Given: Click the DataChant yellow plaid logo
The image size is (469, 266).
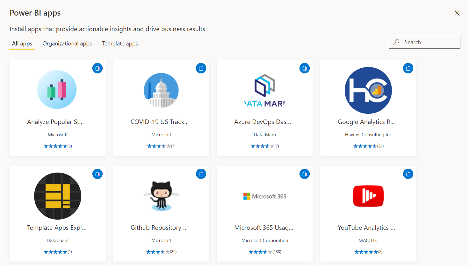Looking at the screenshot, I should (57, 196).
